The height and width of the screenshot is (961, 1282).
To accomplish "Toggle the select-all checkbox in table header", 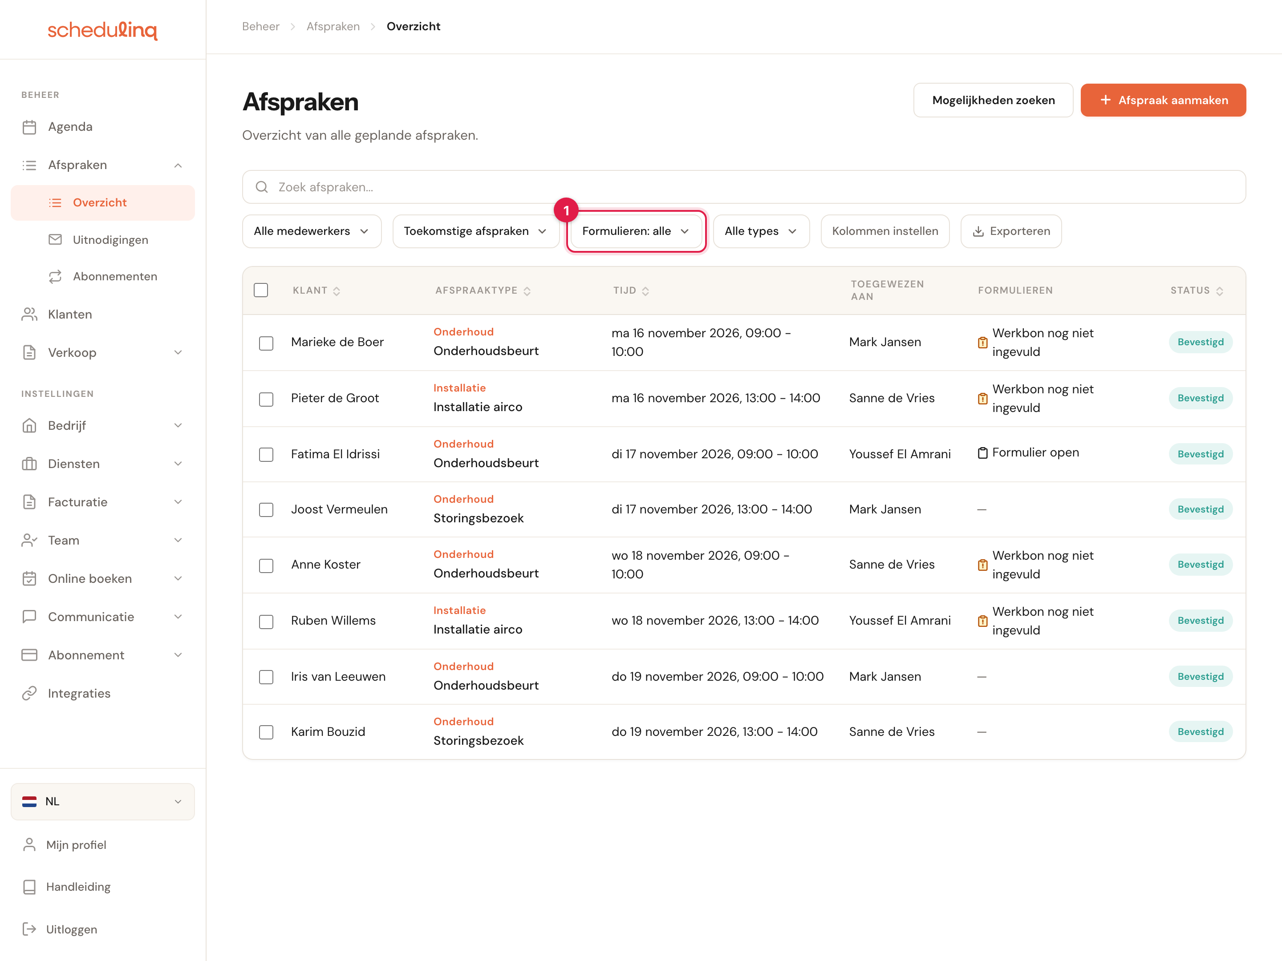I will point(261,290).
